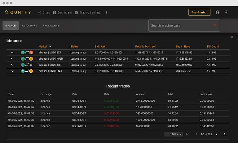
Task: Click bag value 1171.89309810
Action: pos(184,53)
